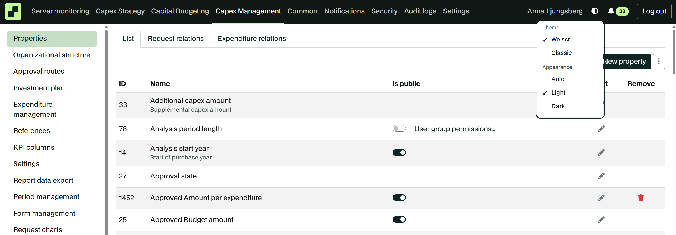Select the Approval state row name

click(x=173, y=176)
